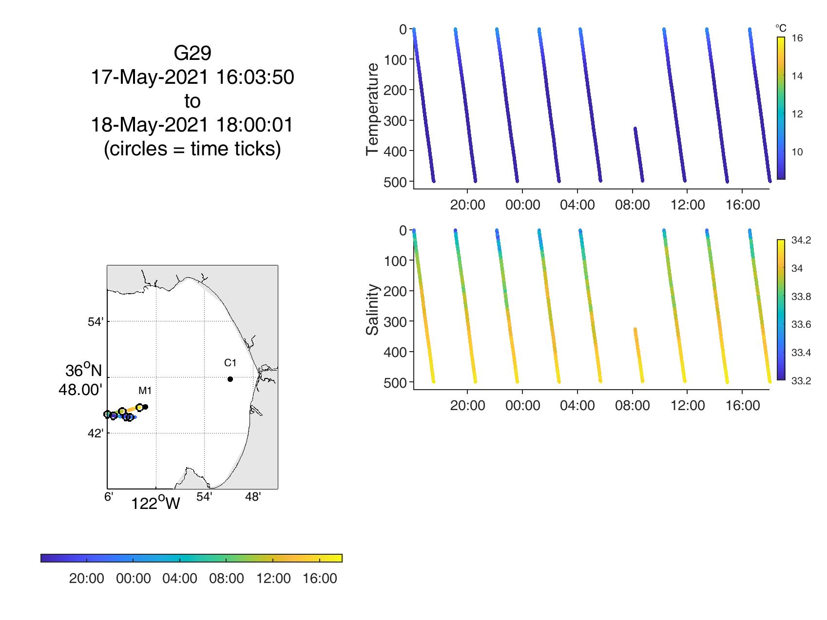This screenshot has width=827, height=620.
Task: Click the Temperature axis label
Action: 372,109
